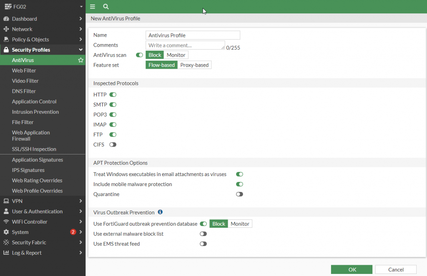Click the WiFi Controller icon in sidebar
Viewport: 427px width, 276px height.
pyautogui.click(x=6, y=222)
